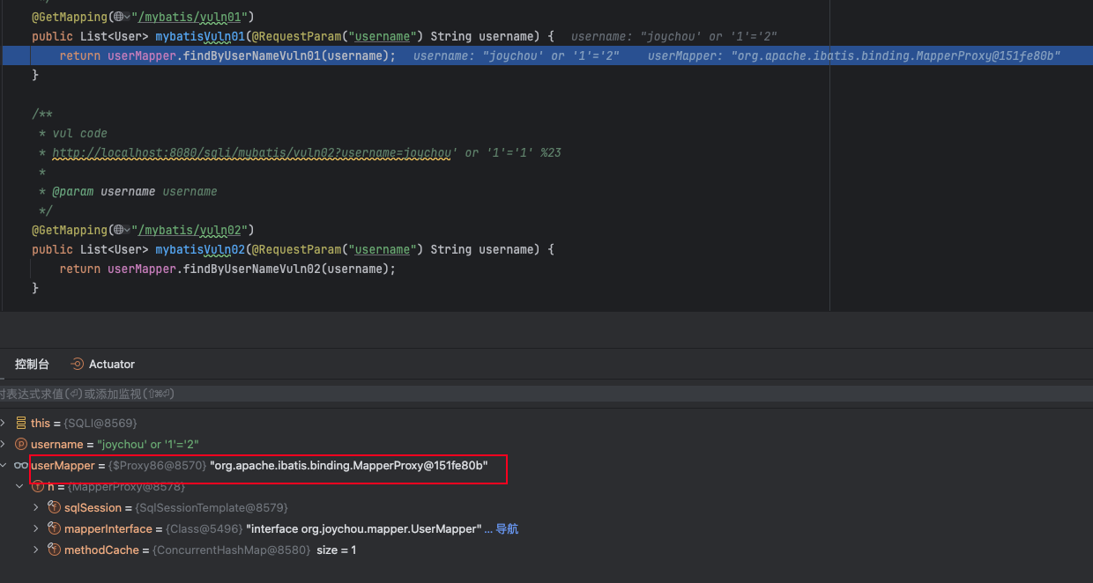This screenshot has height=583, width=1093.
Task: Switch to the 控制台 console tab
Action: (32, 364)
